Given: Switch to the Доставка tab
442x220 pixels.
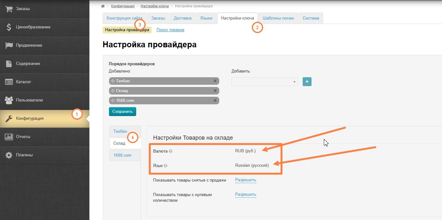Looking at the screenshot, I should pos(183,18).
